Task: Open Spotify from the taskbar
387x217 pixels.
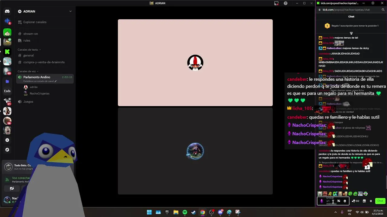Action: click(x=185, y=212)
